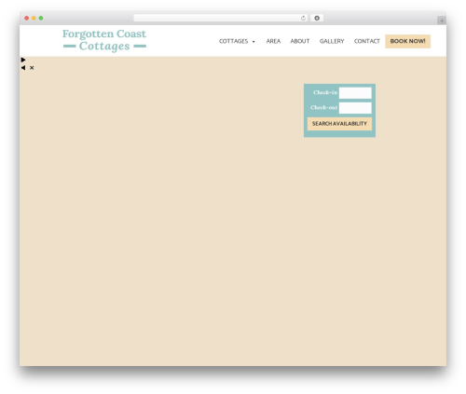Focus the Check-out date field
Viewport: 466px width, 394px height.
(355, 108)
